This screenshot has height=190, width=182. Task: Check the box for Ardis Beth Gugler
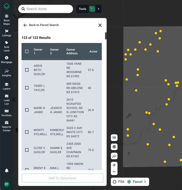coord(27,70)
